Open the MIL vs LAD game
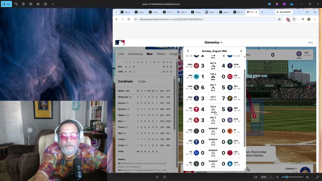This screenshot has width=322, height=181. [x=213, y=164]
